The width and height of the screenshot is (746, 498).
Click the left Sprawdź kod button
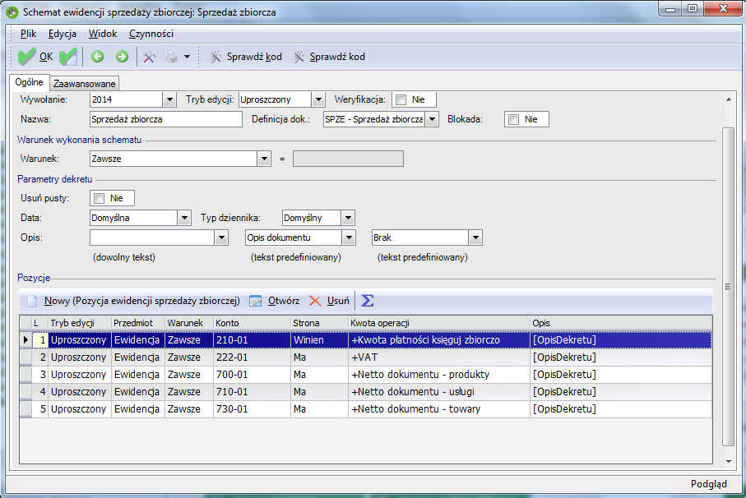tap(245, 57)
